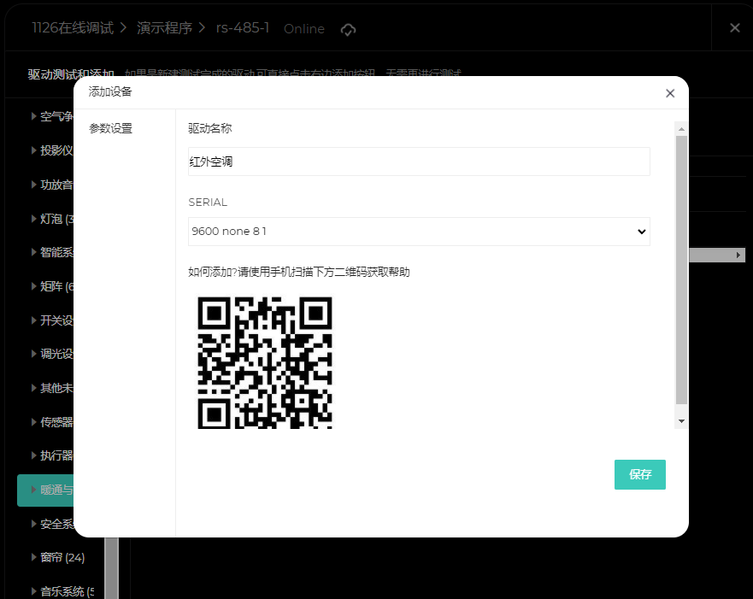The image size is (753, 599).
Task: Click the help QR code image
Action: [x=265, y=362]
